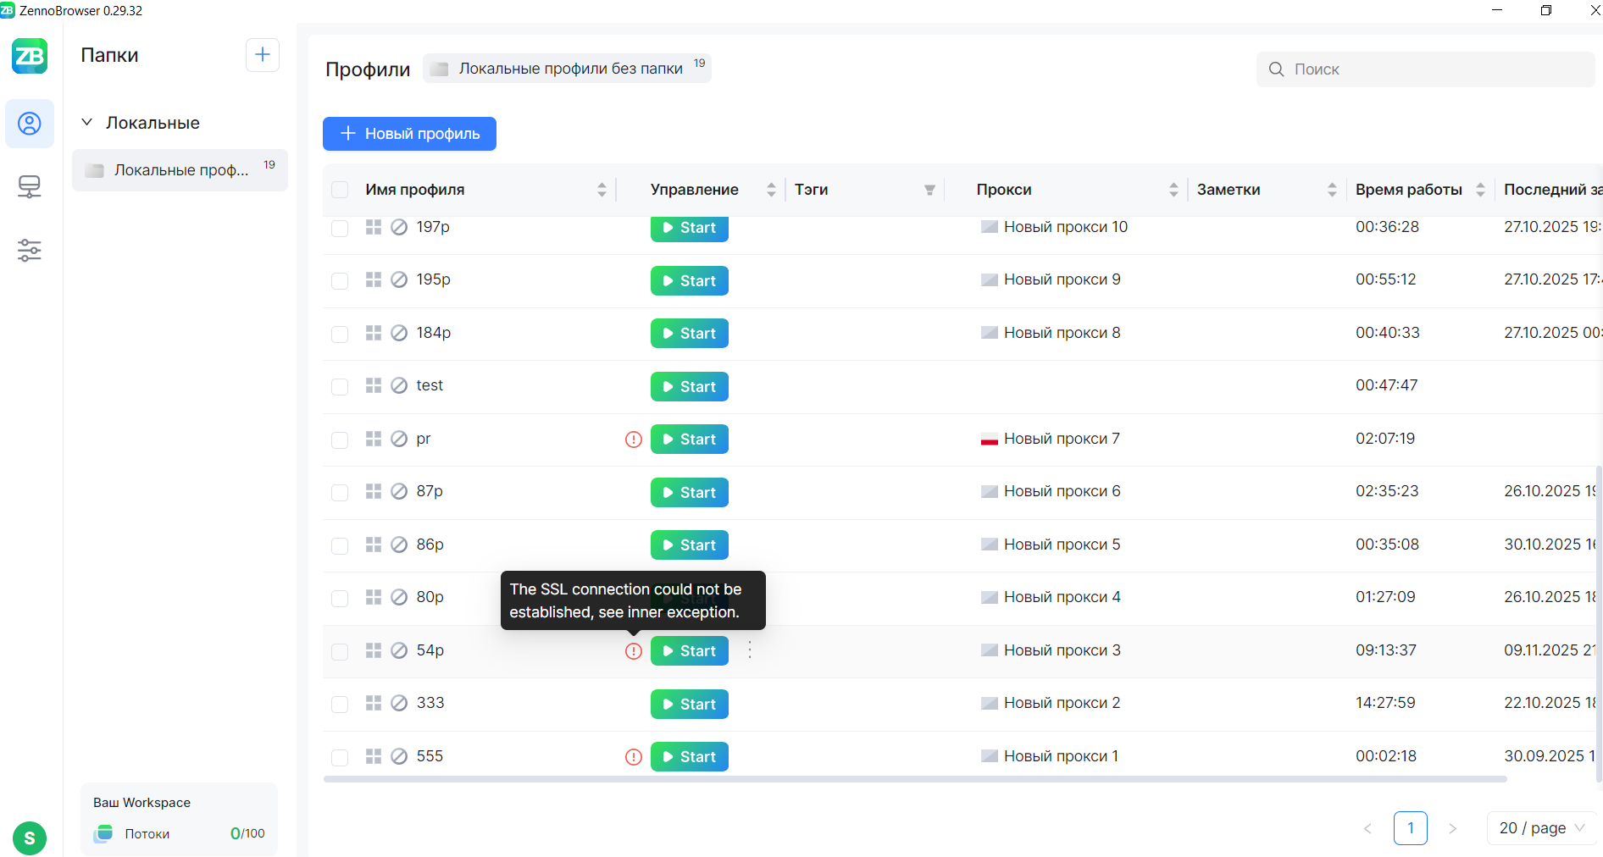Start profile test

(x=690, y=387)
